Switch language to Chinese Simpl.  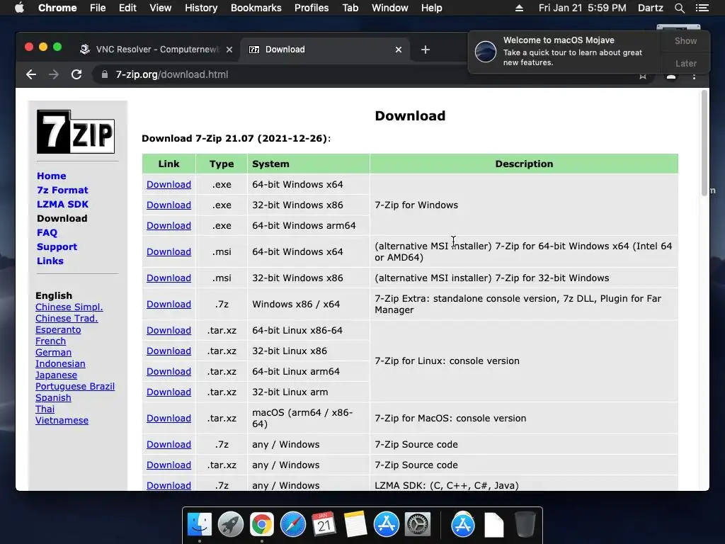(x=69, y=307)
